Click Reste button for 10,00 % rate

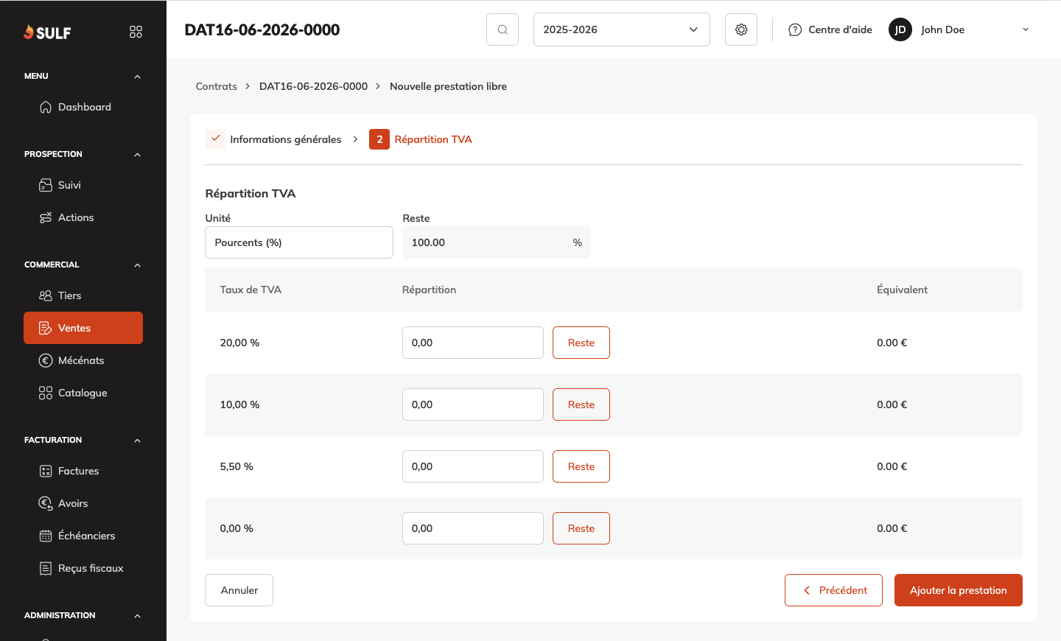pyautogui.click(x=581, y=404)
